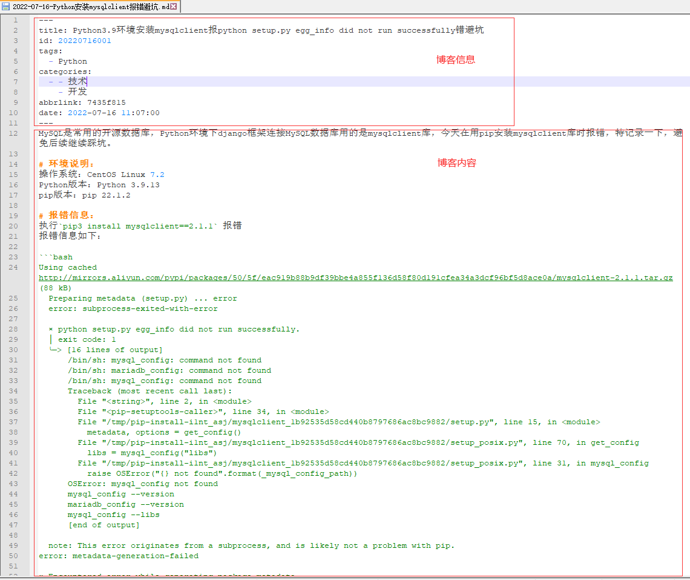This screenshot has width=690, height=580.
Task: Open the mirrors.aliyun.com mysqlclient tar.gz link
Action: pyautogui.click(x=355, y=278)
